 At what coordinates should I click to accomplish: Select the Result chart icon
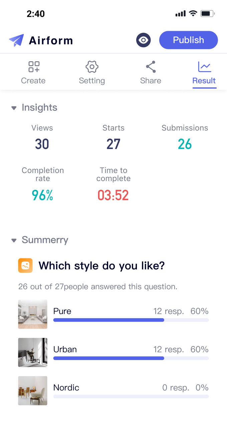pyautogui.click(x=204, y=67)
